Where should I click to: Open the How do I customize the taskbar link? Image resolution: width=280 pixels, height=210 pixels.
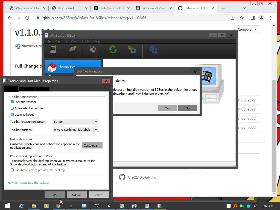pos(29,182)
